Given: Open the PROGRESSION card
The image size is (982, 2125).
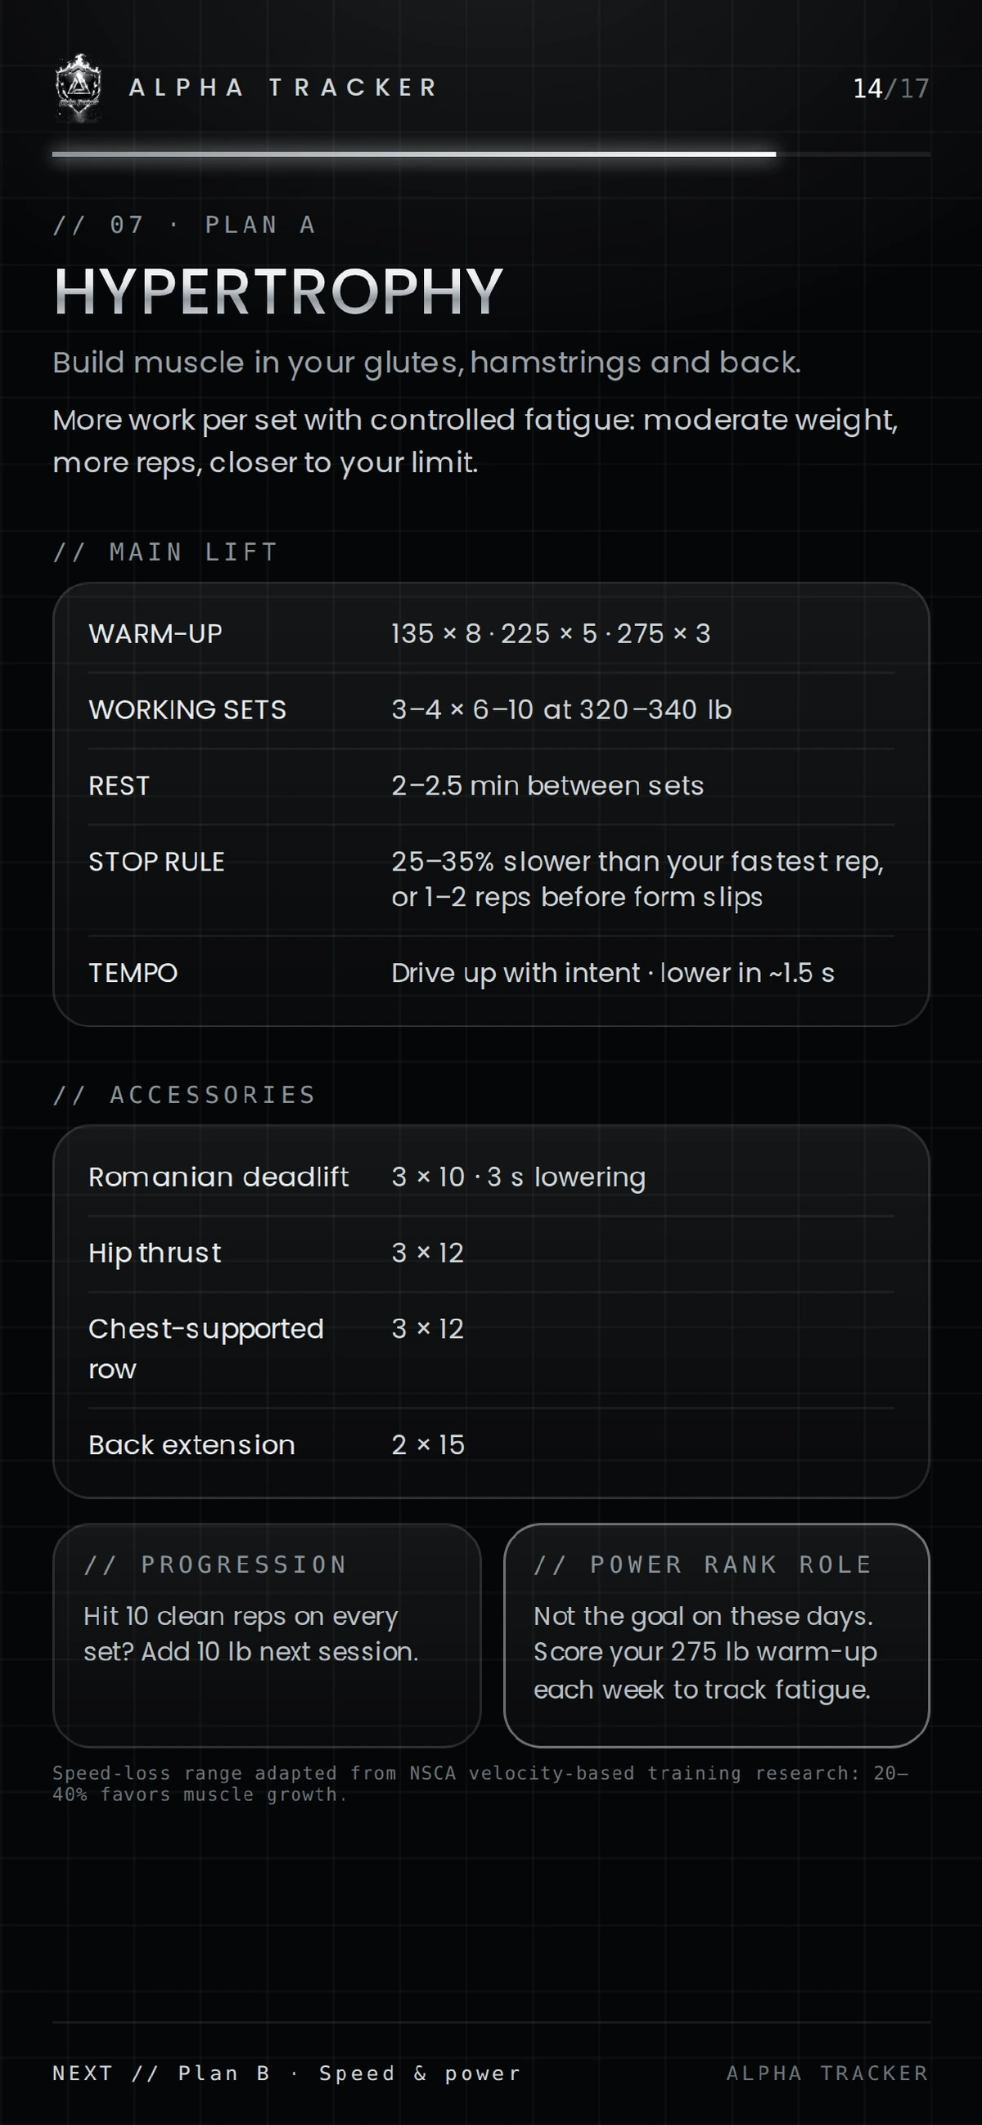Looking at the screenshot, I should [267, 1635].
